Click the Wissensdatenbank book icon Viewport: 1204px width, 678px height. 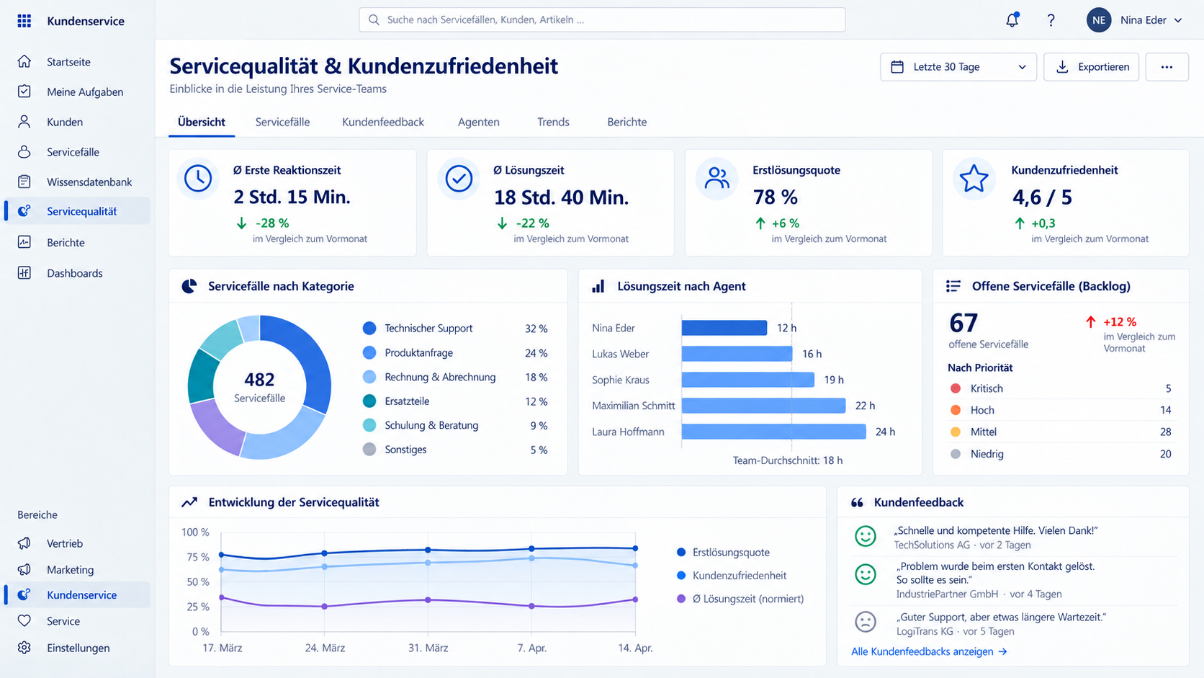tap(24, 182)
